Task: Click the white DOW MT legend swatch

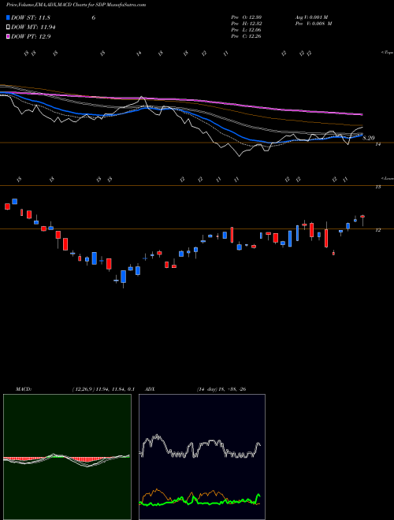Action: coord(8,28)
